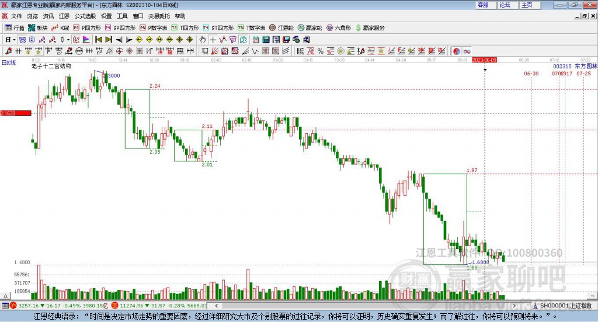
Task: Toggle the red-blue yin-yang icon
Action: pos(456,51)
